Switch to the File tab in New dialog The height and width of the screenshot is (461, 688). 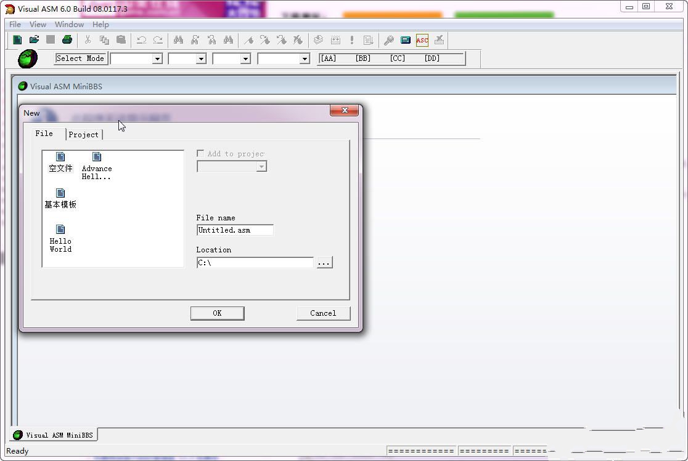[44, 133]
